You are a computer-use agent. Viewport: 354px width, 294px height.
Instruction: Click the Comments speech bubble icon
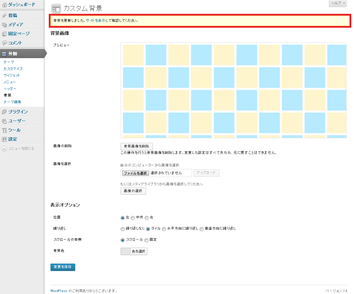[4, 43]
